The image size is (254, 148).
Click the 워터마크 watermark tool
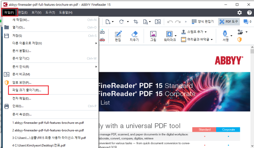point(170,36)
